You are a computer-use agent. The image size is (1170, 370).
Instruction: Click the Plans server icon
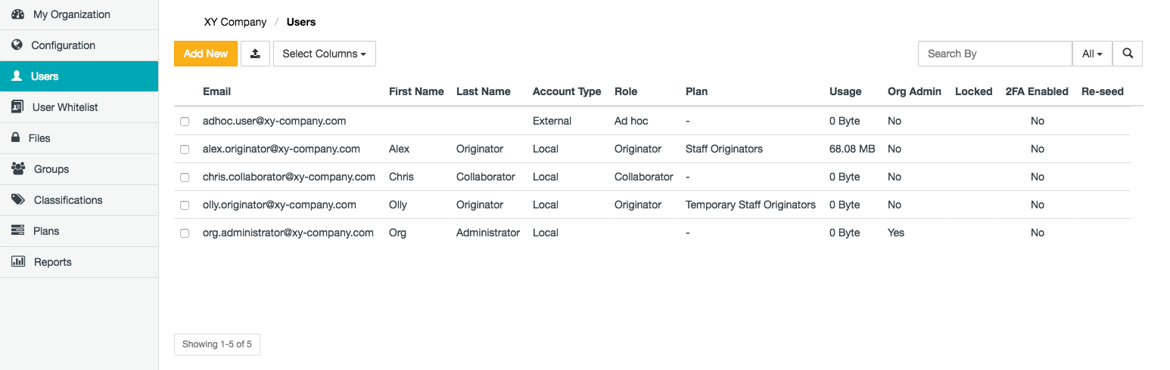pos(17,231)
